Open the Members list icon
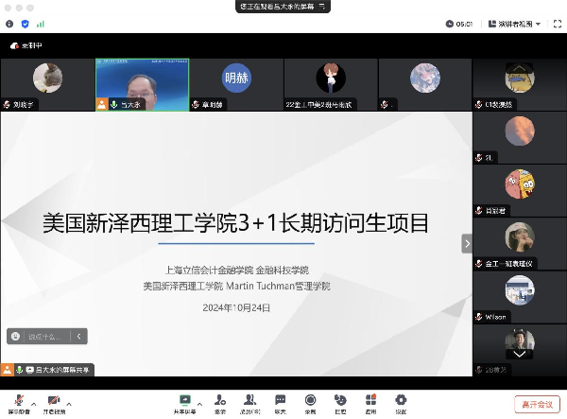The image size is (567, 419). pyautogui.click(x=249, y=400)
